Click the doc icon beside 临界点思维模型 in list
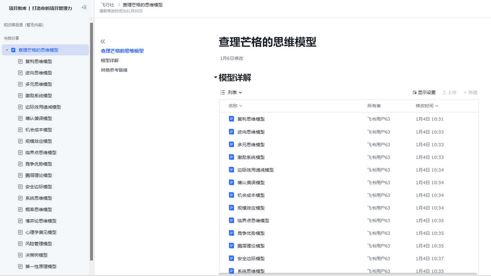The image size is (491, 276). pos(231,220)
